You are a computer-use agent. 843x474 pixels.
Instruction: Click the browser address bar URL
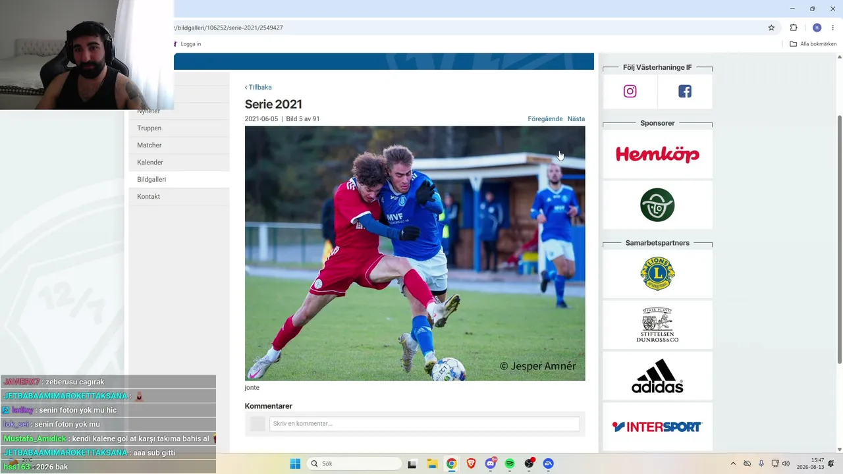click(x=229, y=28)
